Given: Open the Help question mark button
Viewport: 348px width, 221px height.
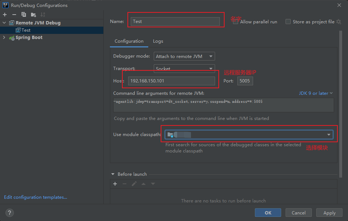Looking at the screenshot, I should pyautogui.click(x=10, y=213).
